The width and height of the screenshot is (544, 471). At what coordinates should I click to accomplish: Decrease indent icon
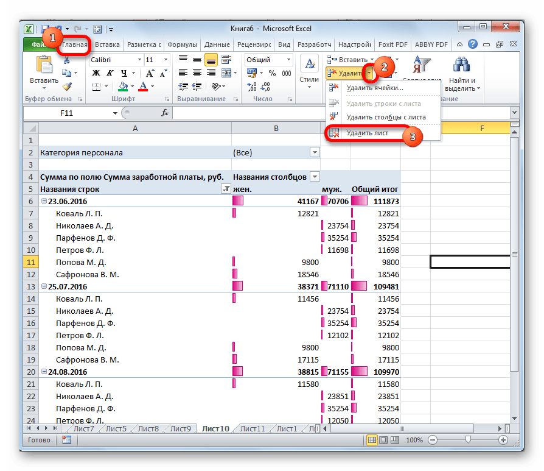[x=183, y=86]
